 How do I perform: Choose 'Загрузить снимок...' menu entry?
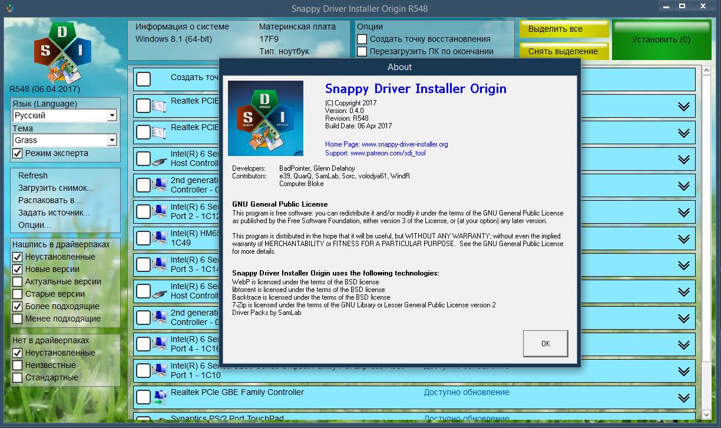pyautogui.click(x=56, y=188)
